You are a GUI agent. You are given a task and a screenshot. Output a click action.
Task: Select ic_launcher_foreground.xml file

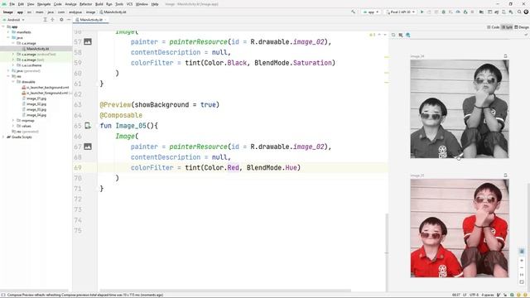click(x=46, y=93)
